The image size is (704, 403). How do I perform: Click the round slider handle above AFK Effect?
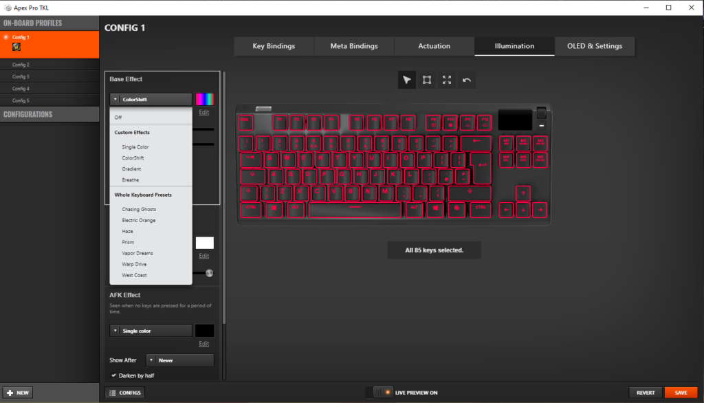click(209, 273)
